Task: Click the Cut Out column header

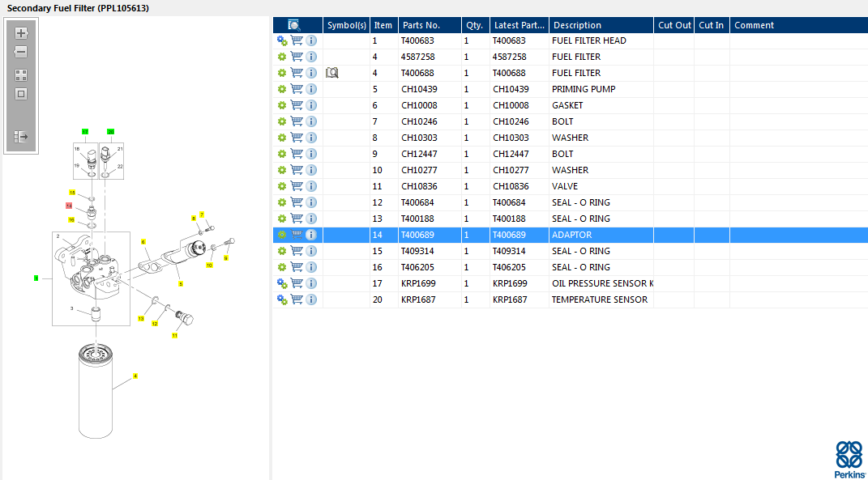Action: (x=674, y=25)
